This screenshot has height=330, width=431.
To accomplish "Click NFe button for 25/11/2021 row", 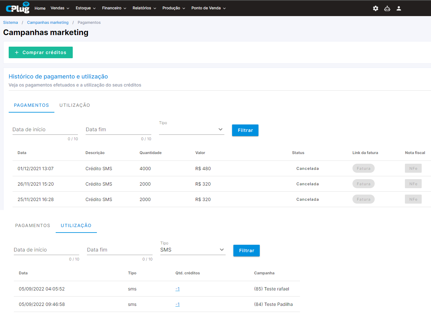I will tap(413, 199).
